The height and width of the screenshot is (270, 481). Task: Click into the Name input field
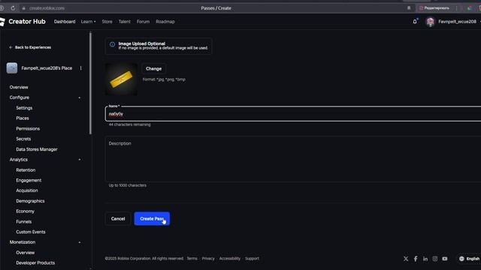(293, 114)
